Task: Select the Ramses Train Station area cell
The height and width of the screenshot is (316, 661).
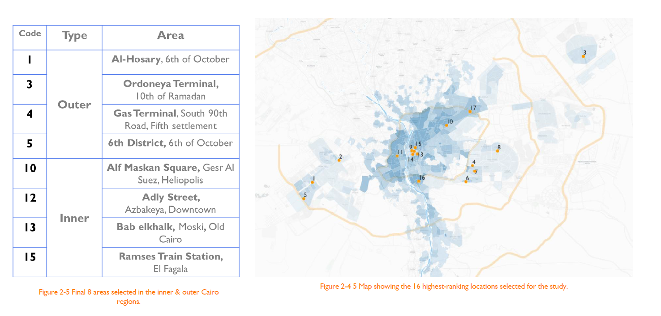Action: click(x=170, y=262)
